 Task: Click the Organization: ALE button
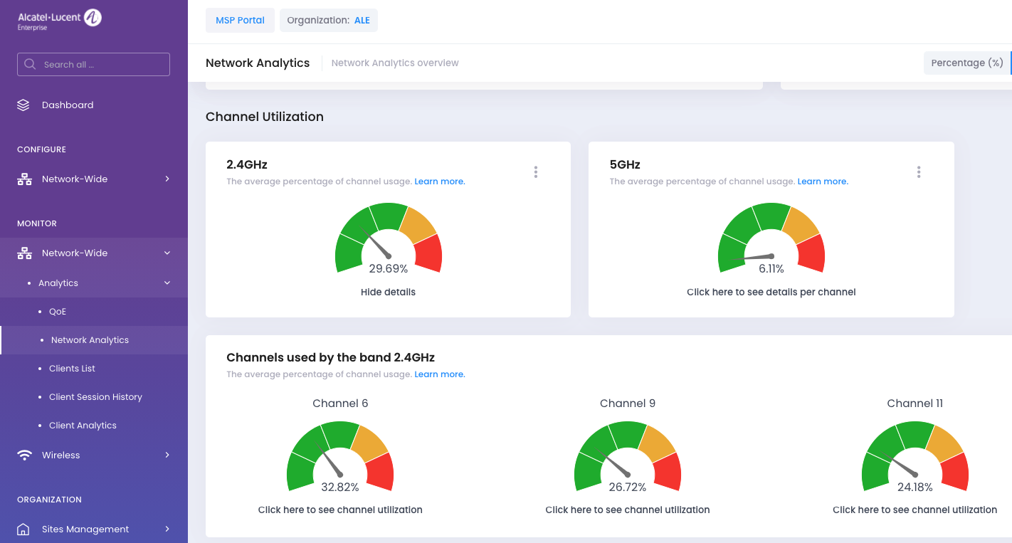coord(329,21)
